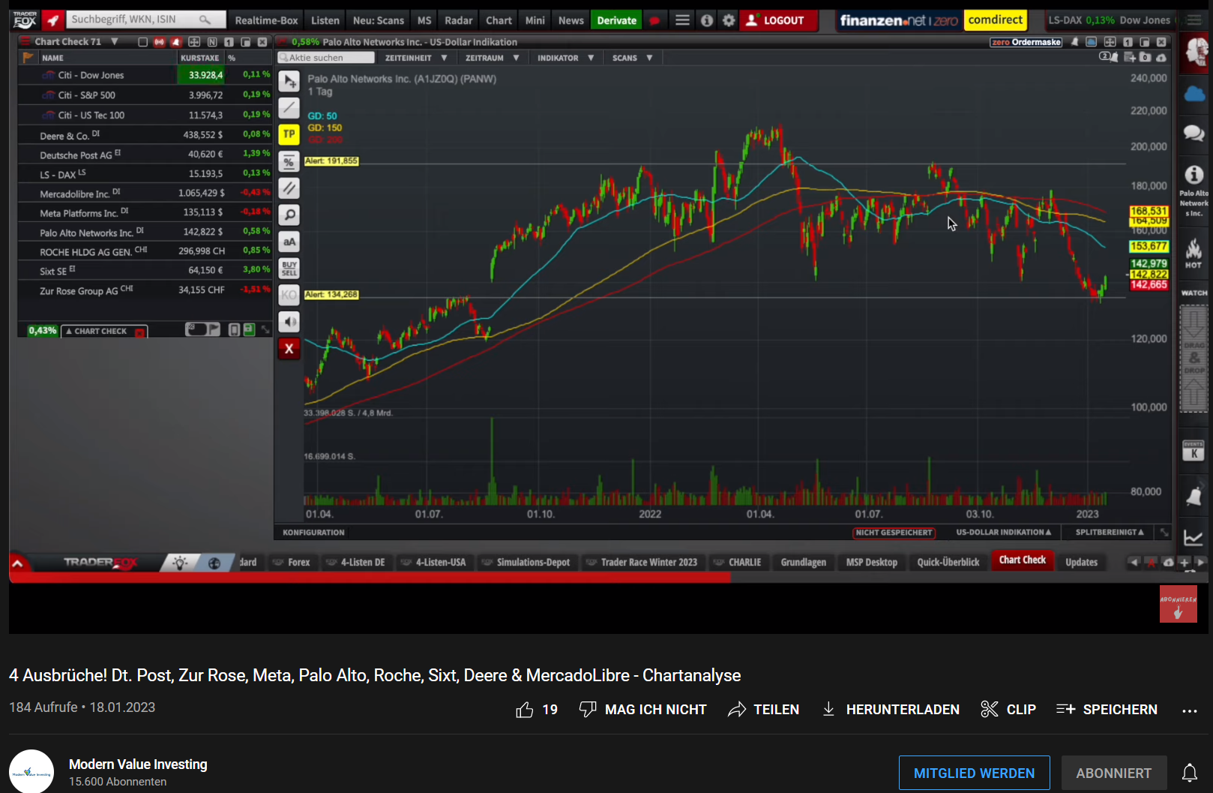Toggle the red alarm bell in list header
Image resolution: width=1213 pixels, height=793 pixels.
(176, 42)
